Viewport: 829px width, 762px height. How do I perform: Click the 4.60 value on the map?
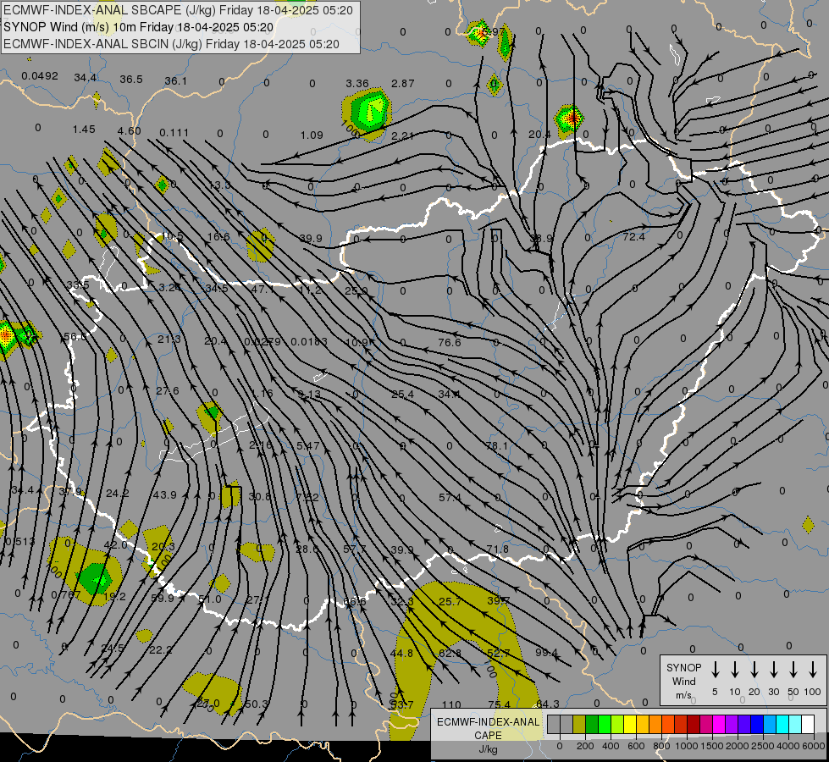point(130,130)
